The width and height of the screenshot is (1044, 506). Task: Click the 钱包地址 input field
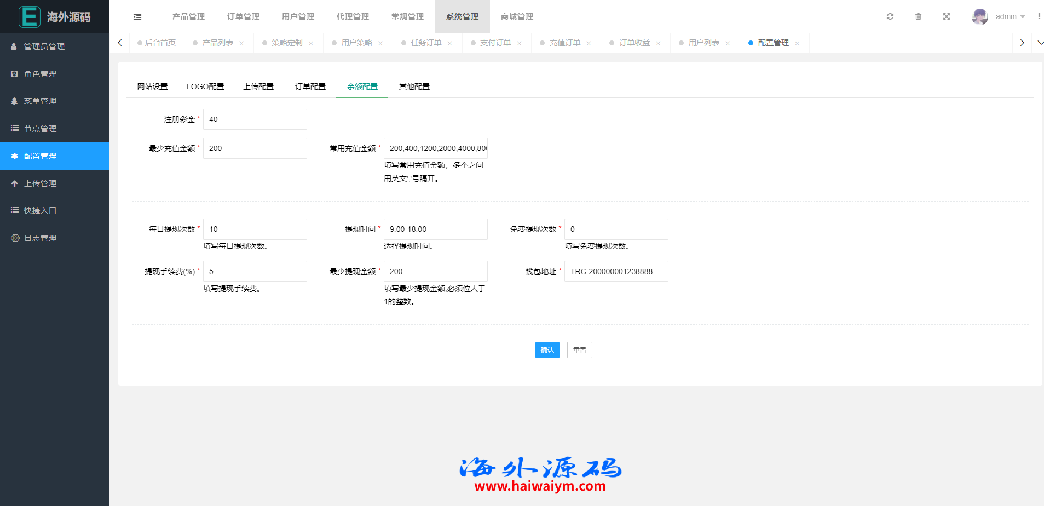pyautogui.click(x=616, y=271)
